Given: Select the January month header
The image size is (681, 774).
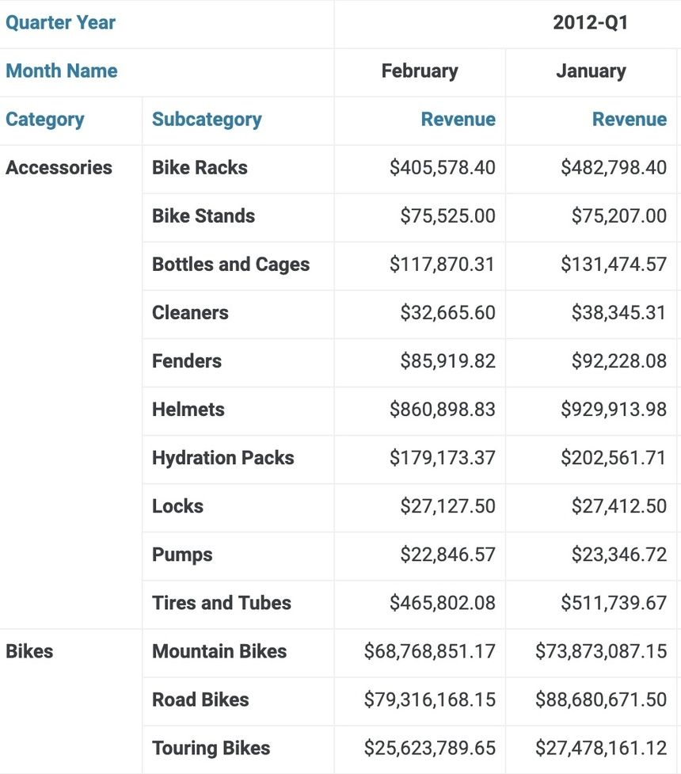Looking at the screenshot, I should [x=591, y=71].
